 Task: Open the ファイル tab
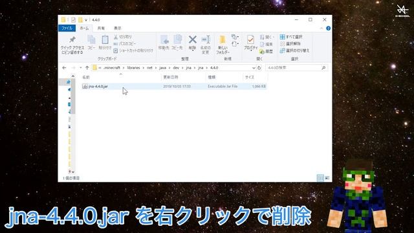tap(67, 28)
